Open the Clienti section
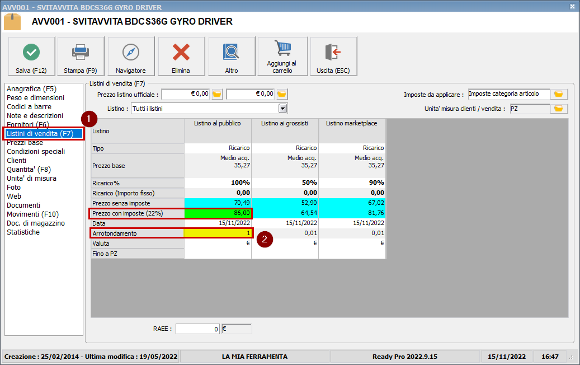Viewport: 580px width, 365px height. [16, 160]
